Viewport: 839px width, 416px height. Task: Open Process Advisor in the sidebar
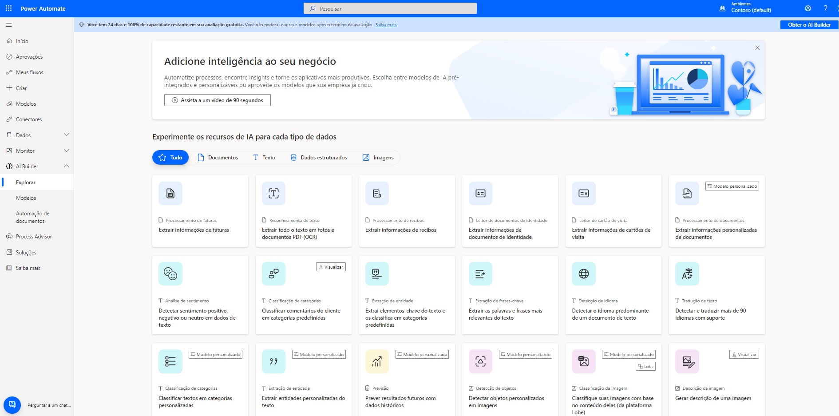(37, 237)
